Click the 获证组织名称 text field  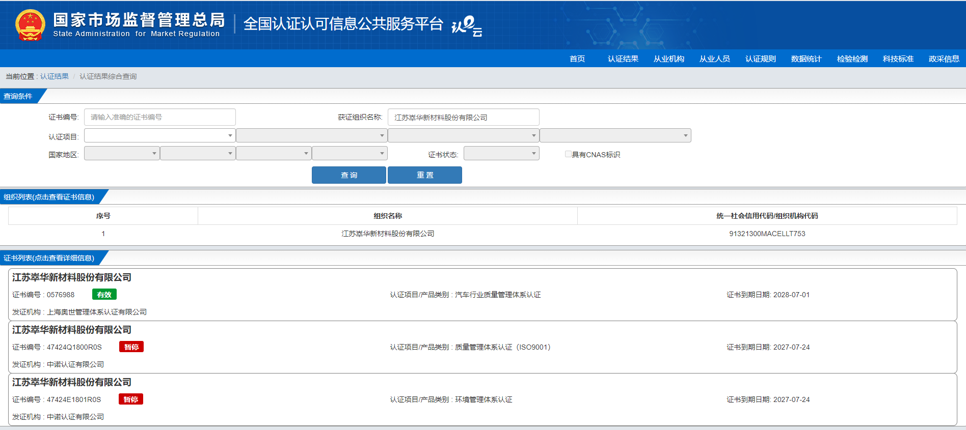463,117
